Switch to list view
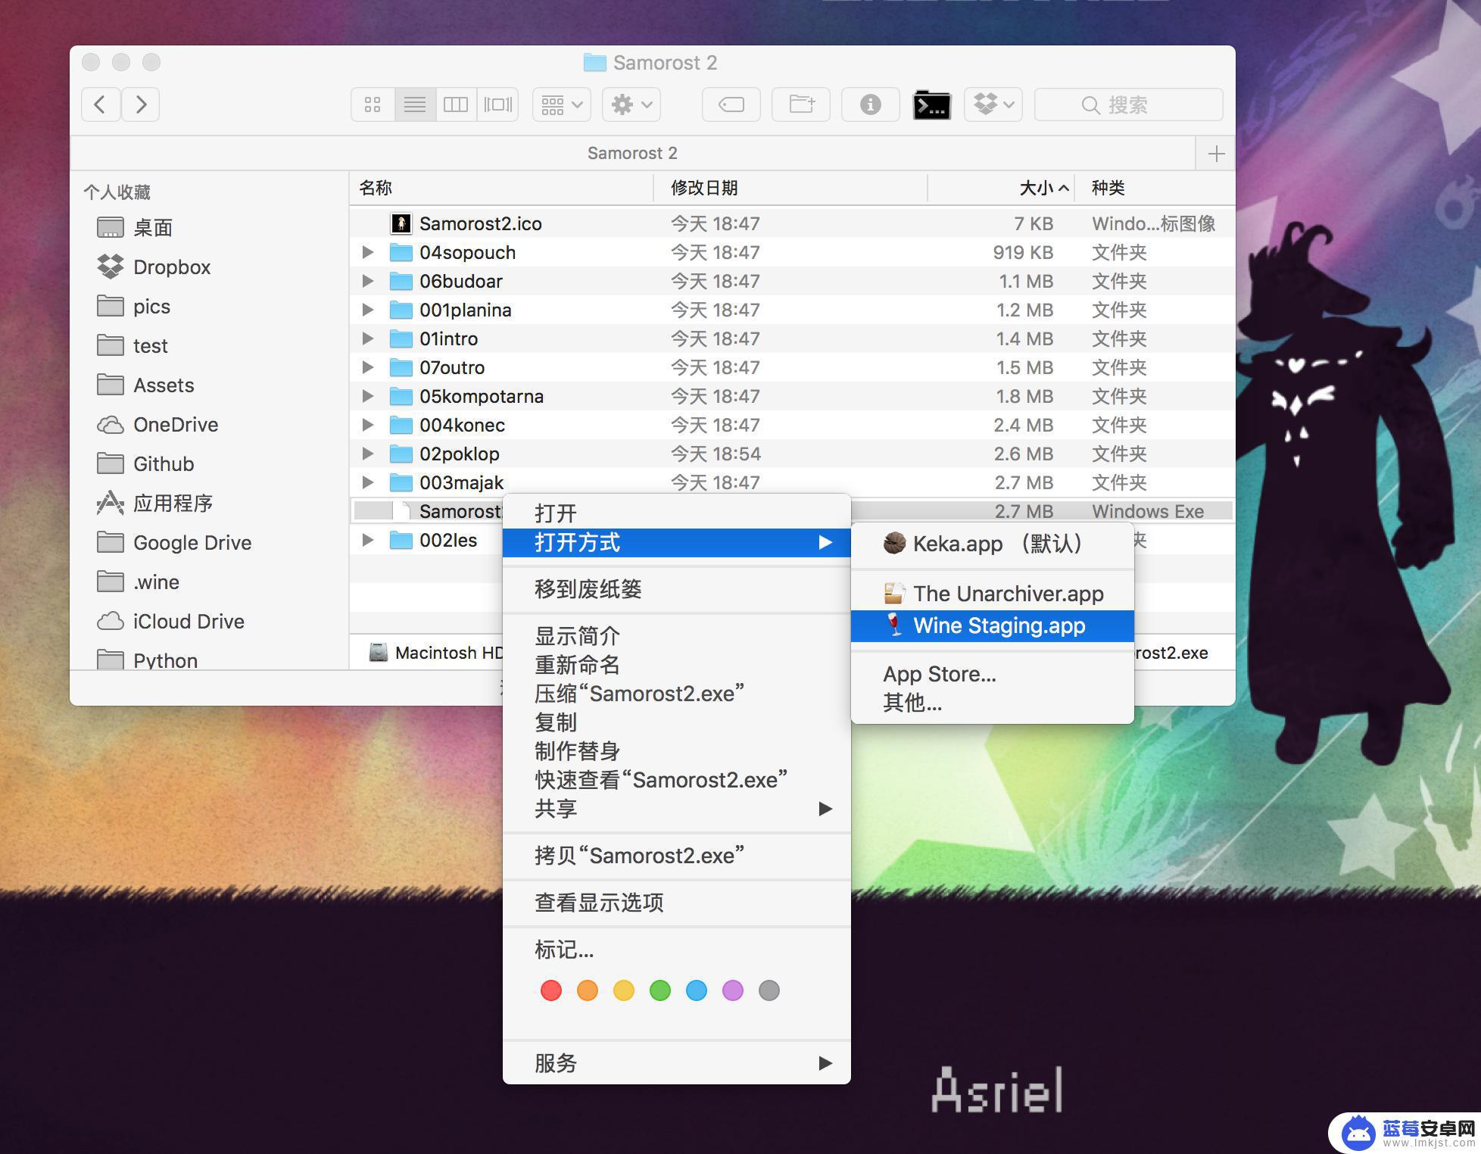Viewport: 1481px width, 1154px height. (415, 104)
